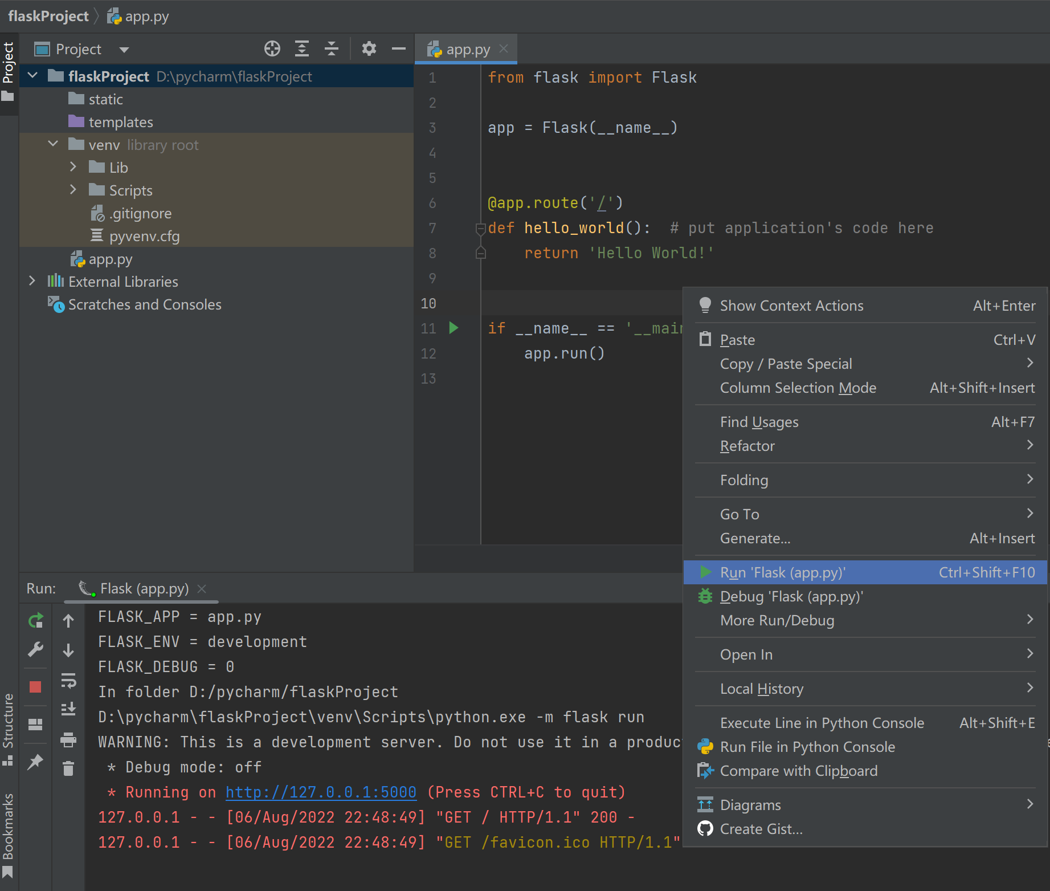1050x891 pixels.
Task: Click app.py breadcrumb in navigation bar
Action: (x=138, y=16)
